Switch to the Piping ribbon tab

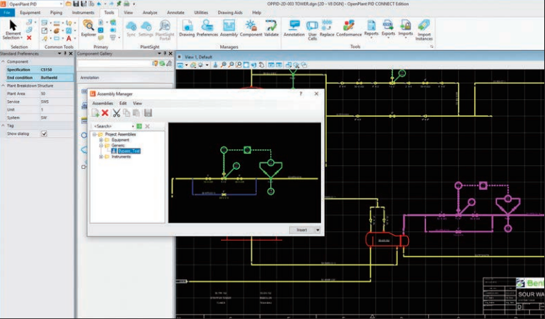click(56, 12)
